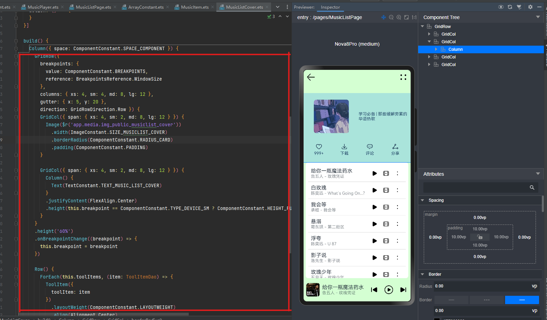
Task: Collapse the Border section
Action: click(422, 274)
